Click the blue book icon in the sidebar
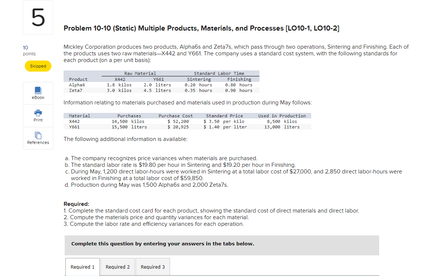 click(38, 90)
